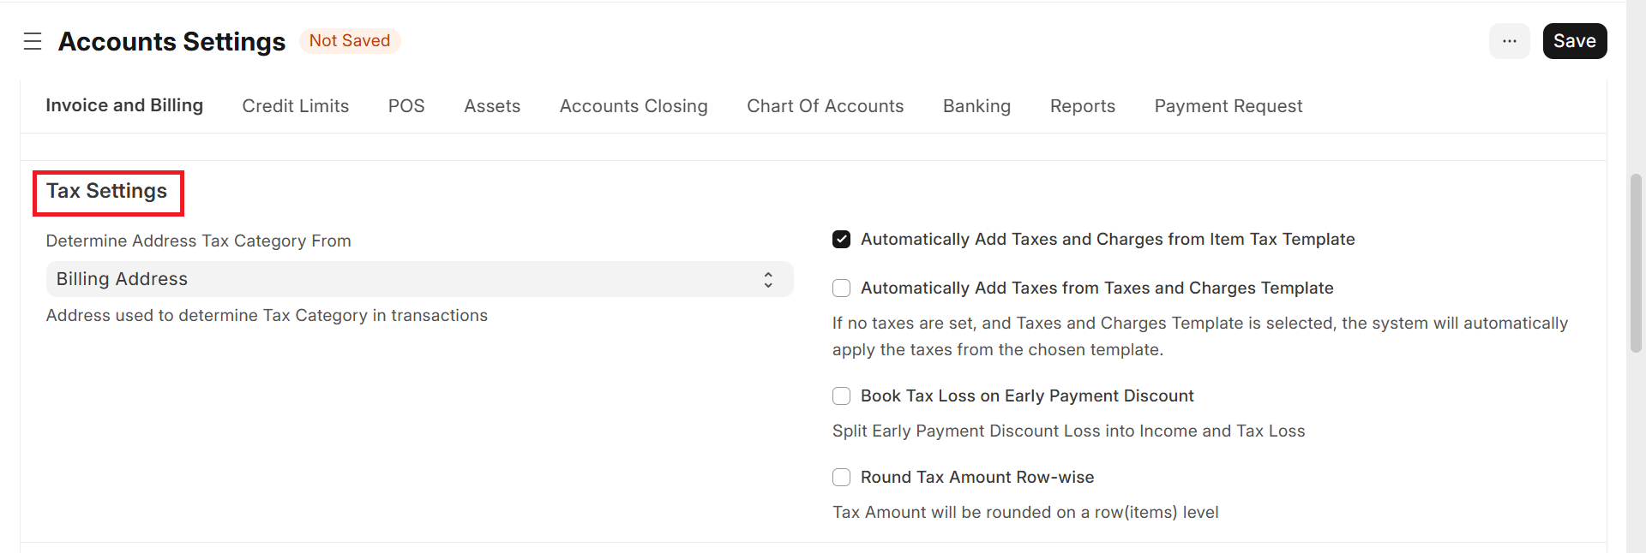
Task: Open the Reports tab
Action: (1082, 106)
